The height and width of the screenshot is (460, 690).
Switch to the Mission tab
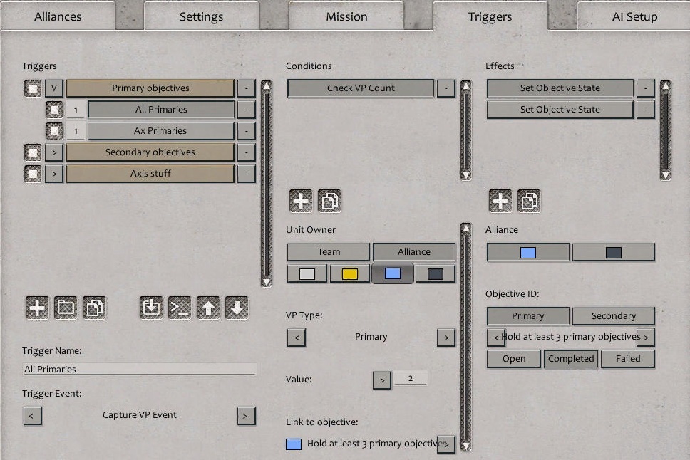click(x=346, y=16)
